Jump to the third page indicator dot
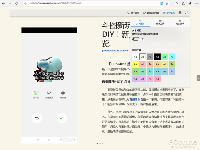The image size is (200, 150). tap(103, 143)
